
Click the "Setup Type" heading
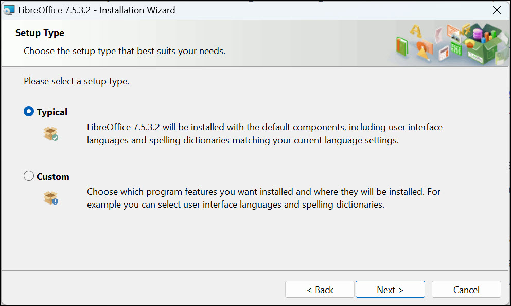pyautogui.click(x=40, y=33)
